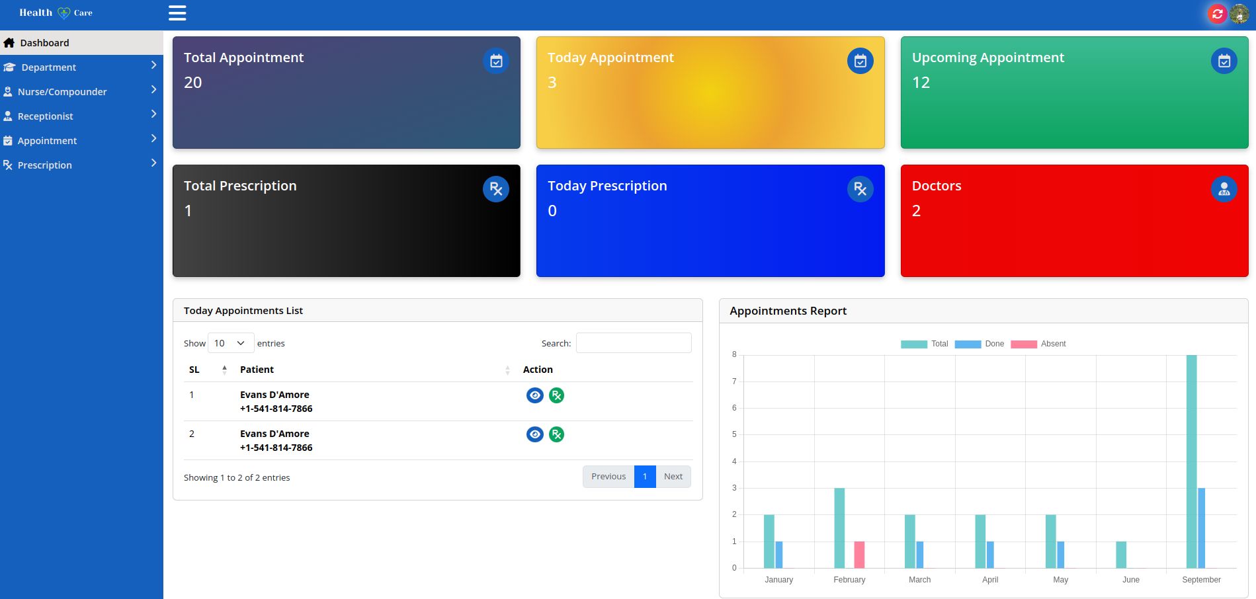Click calendar icon on Upcoming Appointment card
Viewport: 1256px width, 599px height.
pyautogui.click(x=1224, y=61)
